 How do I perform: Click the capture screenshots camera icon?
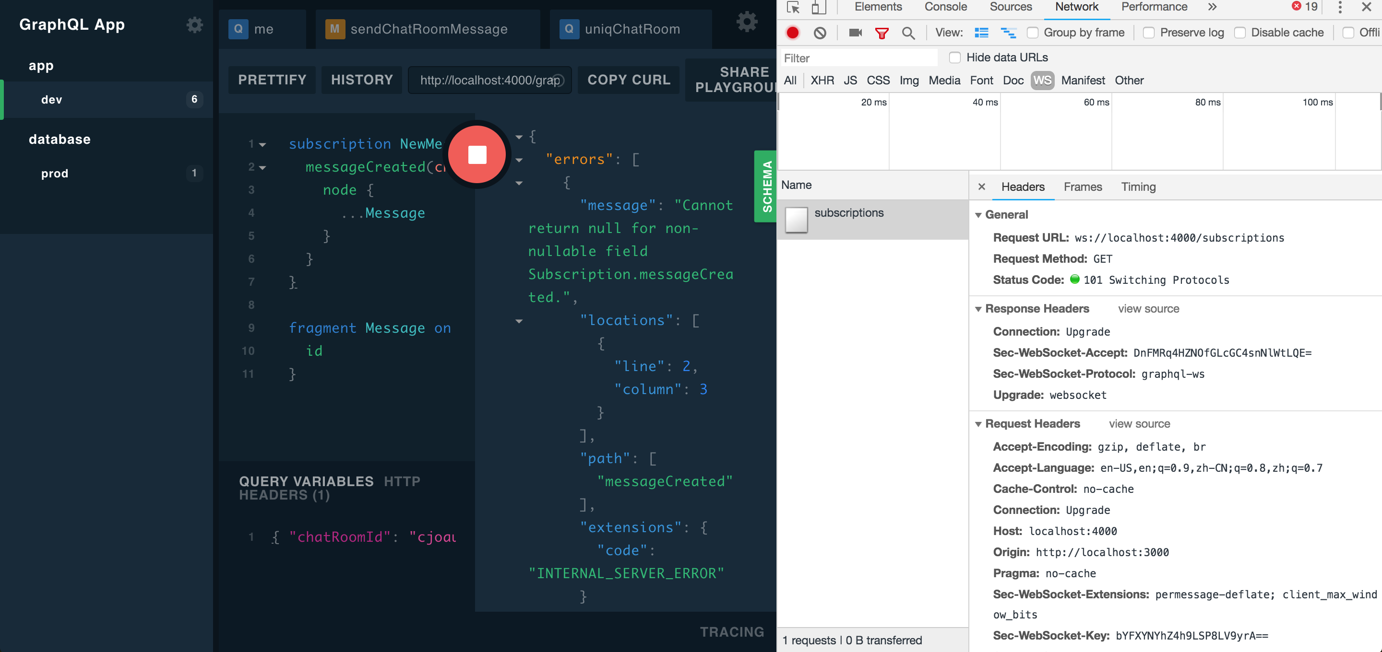pyautogui.click(x=855, y=33)
